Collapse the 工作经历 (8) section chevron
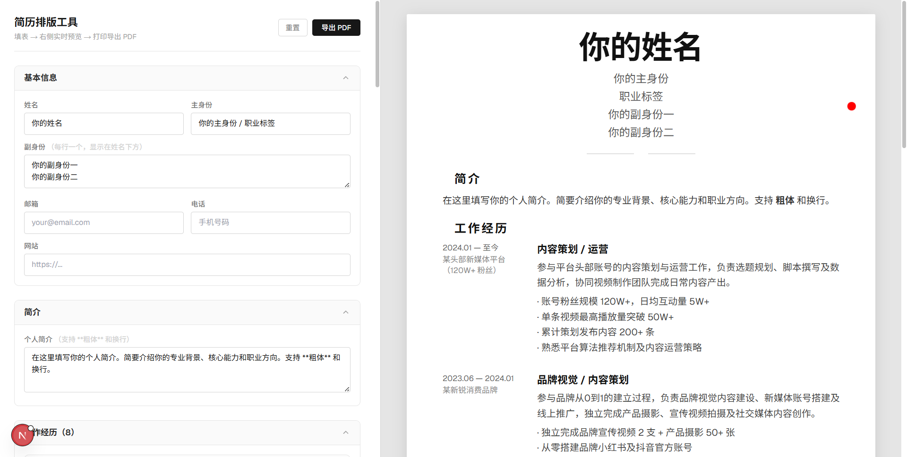Viewport: 907px width, 457px height. (x=345, y=432)
